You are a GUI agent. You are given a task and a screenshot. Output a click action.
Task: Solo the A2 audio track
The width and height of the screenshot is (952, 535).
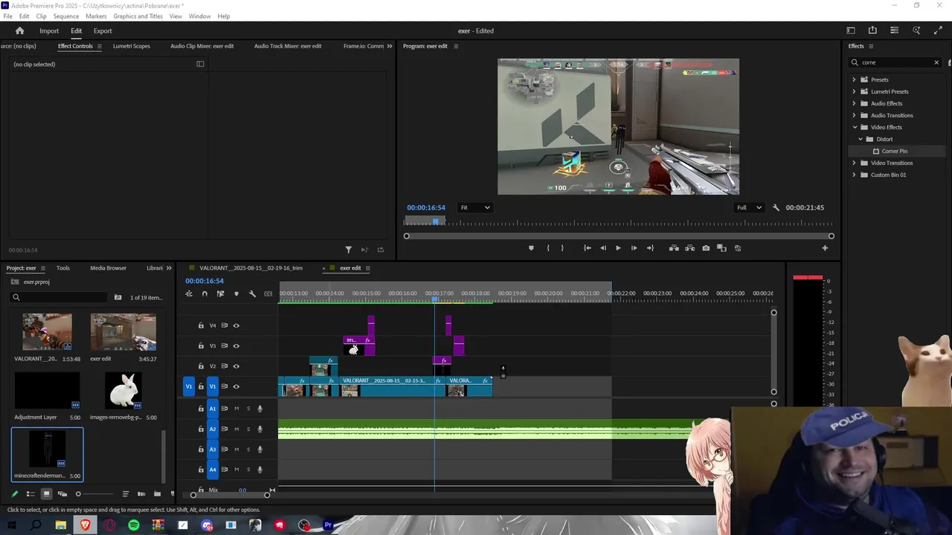(x=248, y=429)
